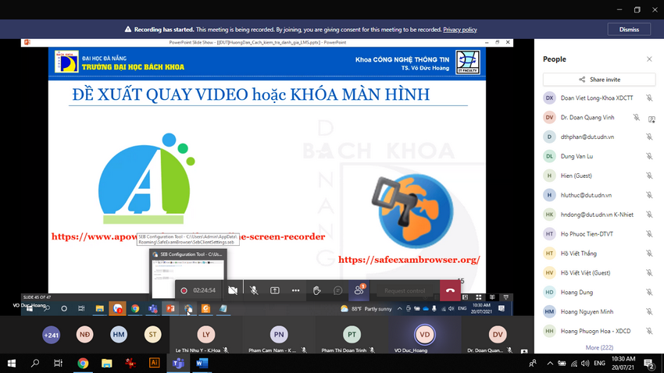This screenshot has height=373, width=664.
Task: Select Pham Thi Doan Trinh video tile
Action: [x=352, y=335]
